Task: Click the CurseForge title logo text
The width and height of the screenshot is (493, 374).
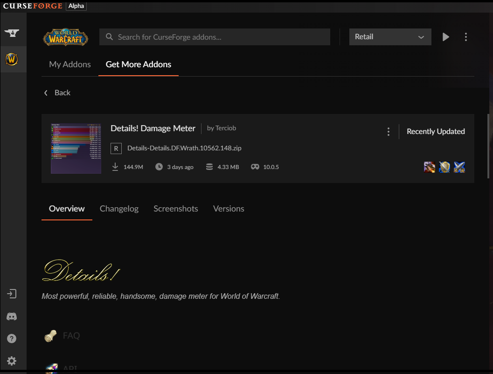Action: click(x=33, y=6)
